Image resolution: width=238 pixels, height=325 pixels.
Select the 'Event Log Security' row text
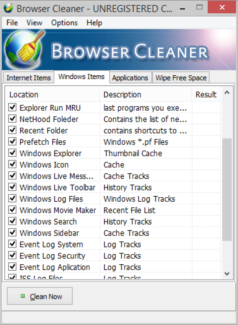coord(52,256)
